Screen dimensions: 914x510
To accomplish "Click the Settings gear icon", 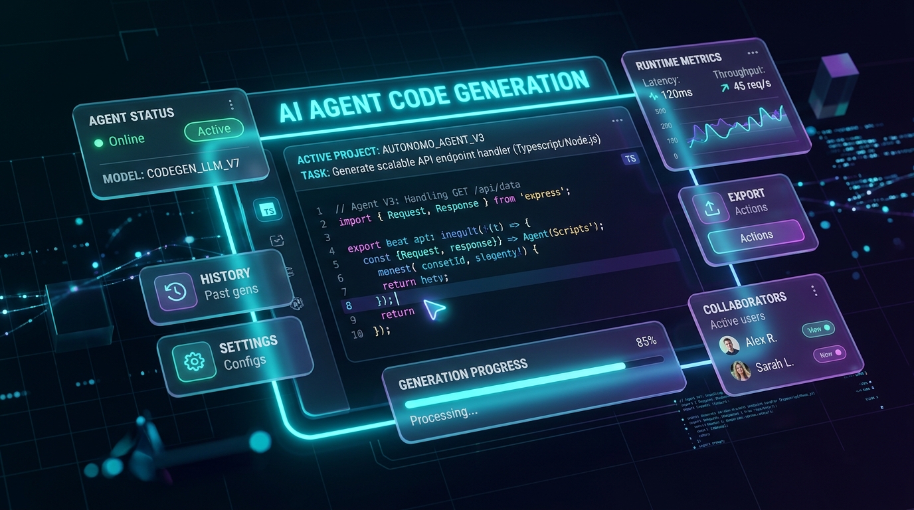I will [193, 361].
